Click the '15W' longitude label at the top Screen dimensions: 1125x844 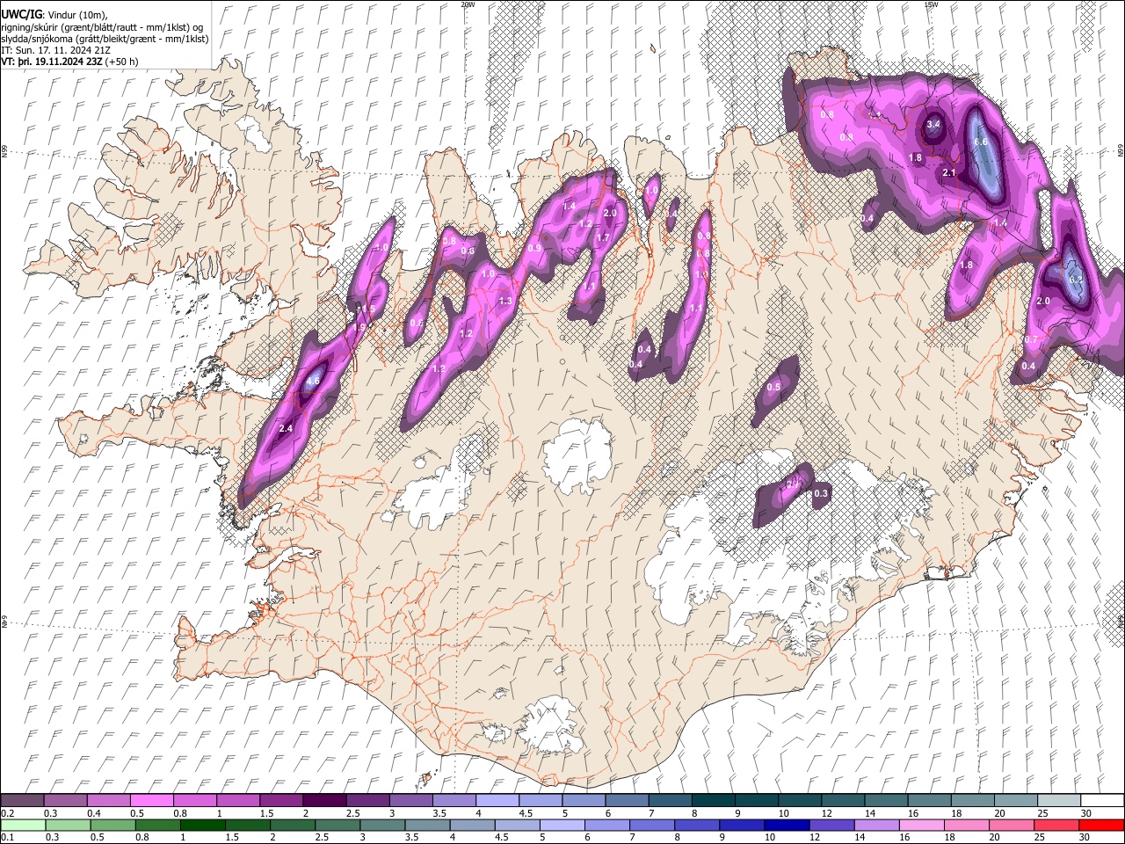point(931,4)
